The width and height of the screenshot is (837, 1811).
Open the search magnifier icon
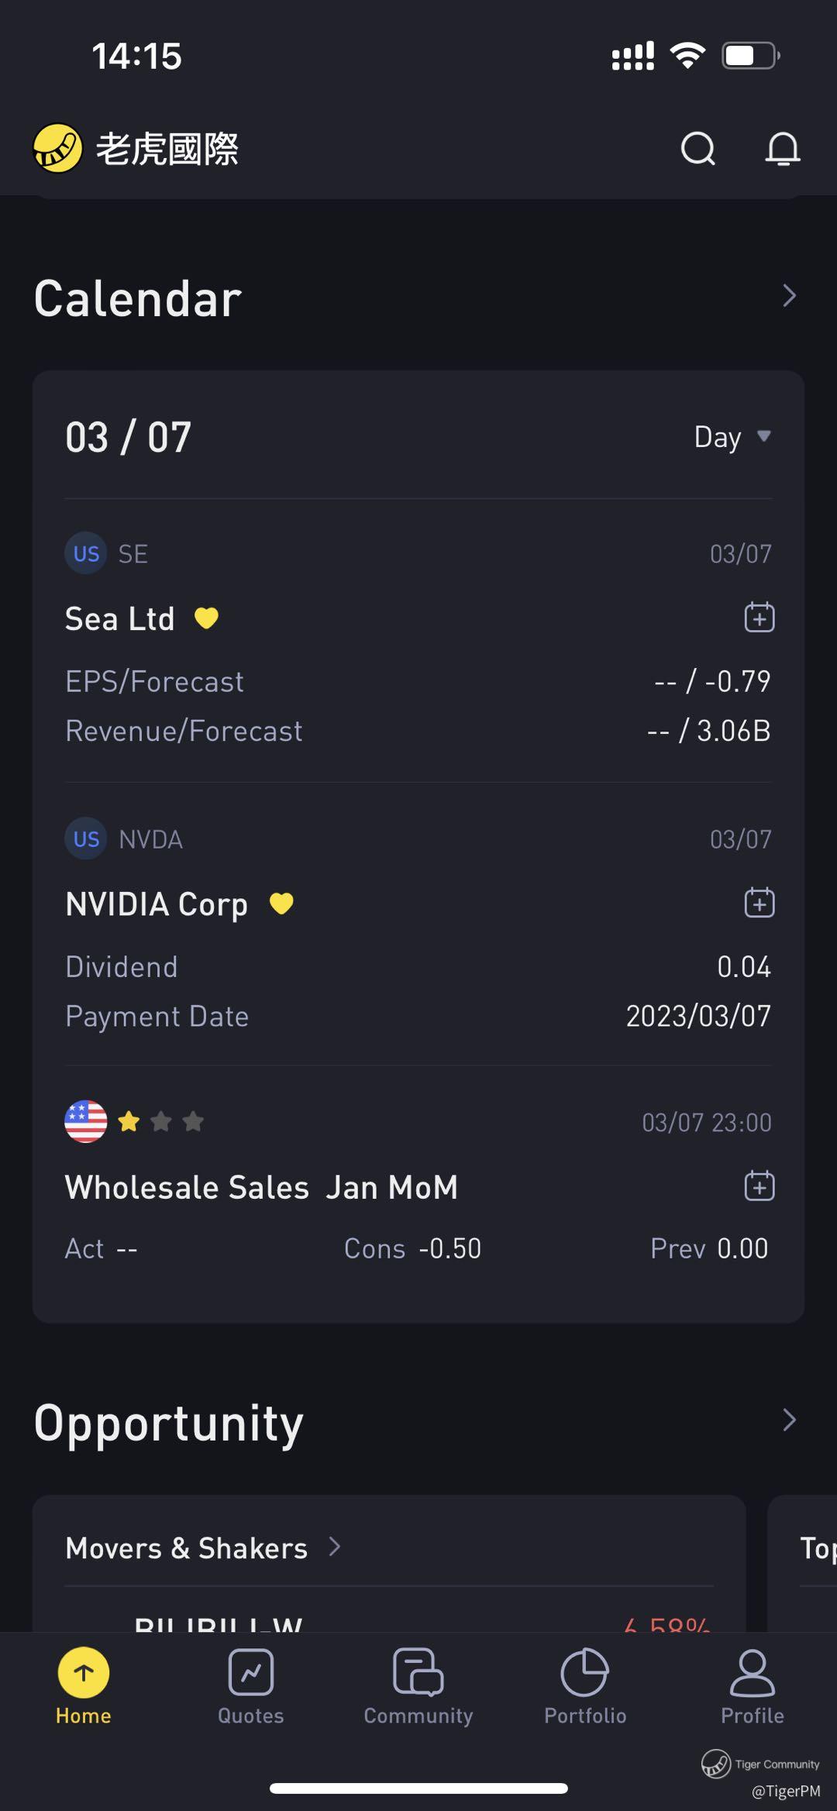pos(698,148)
